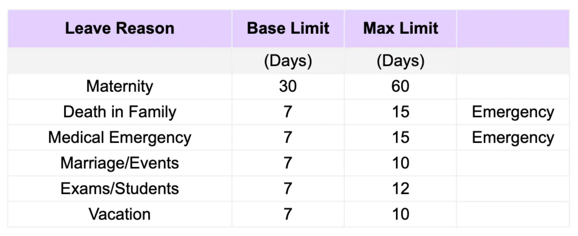Click Emergency tag in Medical Emergency row

pos(513,137)
